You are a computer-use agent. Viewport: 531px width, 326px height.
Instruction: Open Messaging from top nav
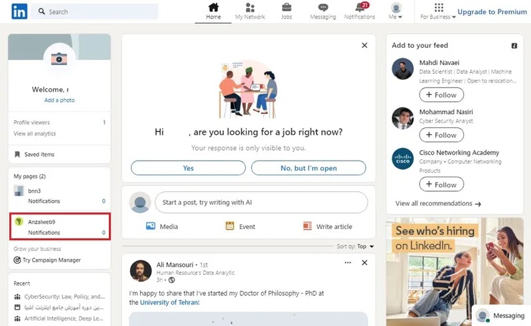tap(323, 11)
